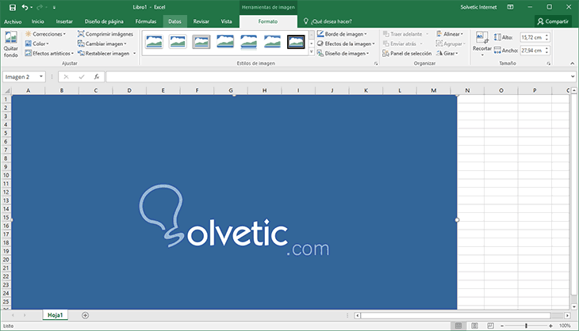Click the Ancho width field
This screenshot has width=579, height=331.
click(x=532, y=50)
